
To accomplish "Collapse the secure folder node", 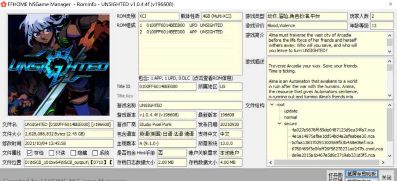I will point(279,124).
